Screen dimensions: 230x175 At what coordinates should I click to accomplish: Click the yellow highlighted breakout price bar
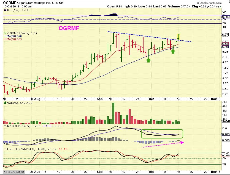[178, 37]
